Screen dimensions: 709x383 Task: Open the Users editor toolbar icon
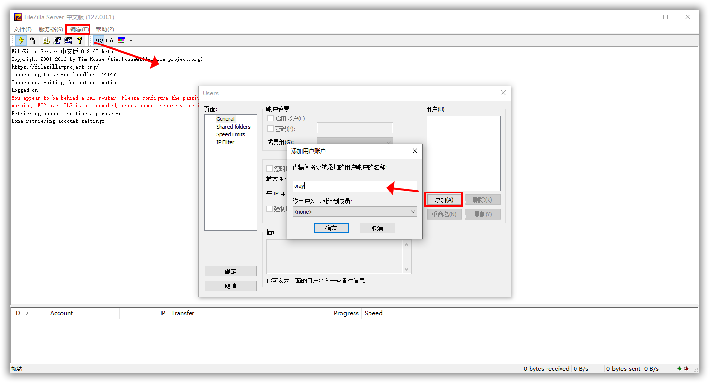point(58,41)
